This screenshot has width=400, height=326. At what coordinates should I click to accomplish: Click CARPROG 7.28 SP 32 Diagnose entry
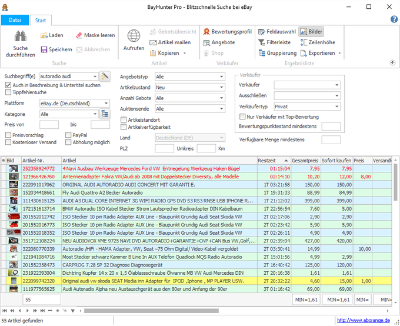112,265
